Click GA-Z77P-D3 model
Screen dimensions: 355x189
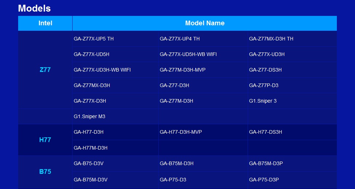[264, 85]
